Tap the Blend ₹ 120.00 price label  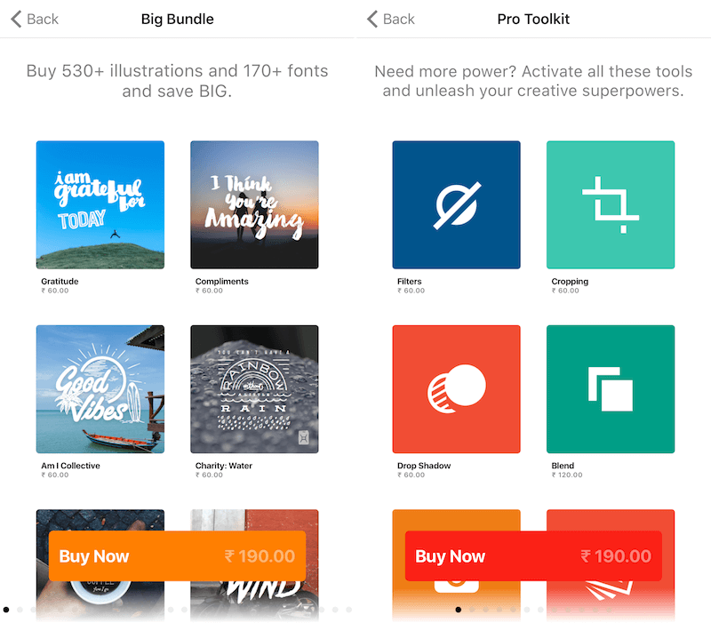coord(567,475)
